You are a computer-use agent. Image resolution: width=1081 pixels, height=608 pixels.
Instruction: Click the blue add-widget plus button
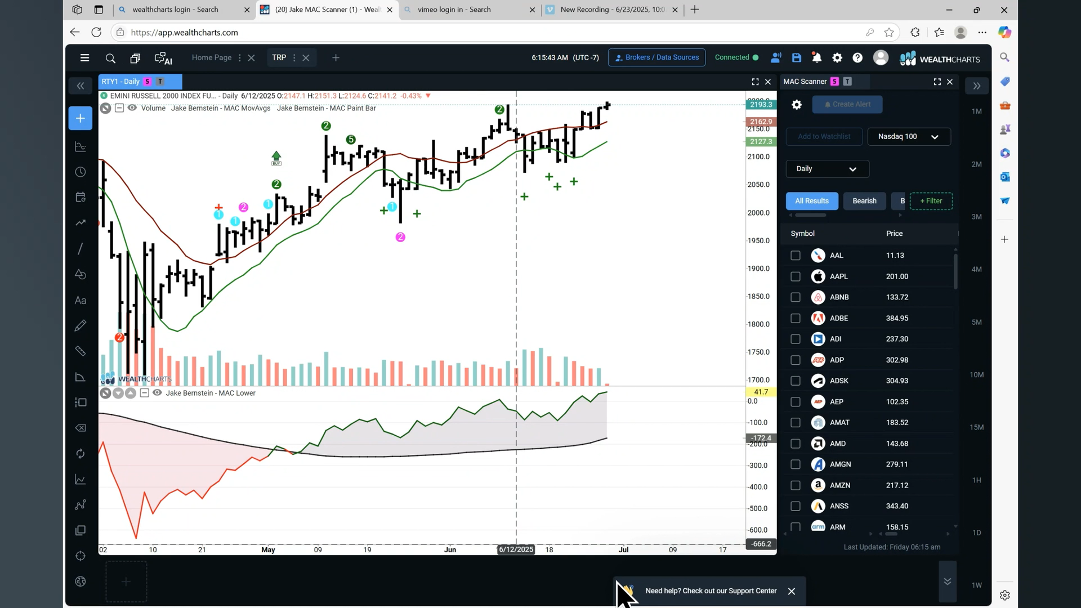(x=81, y=118)
